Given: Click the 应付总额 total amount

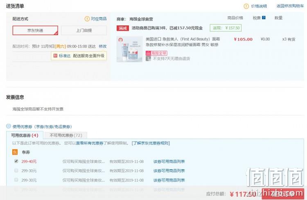Looking at the screenshot, I should (x=243, y=194).
